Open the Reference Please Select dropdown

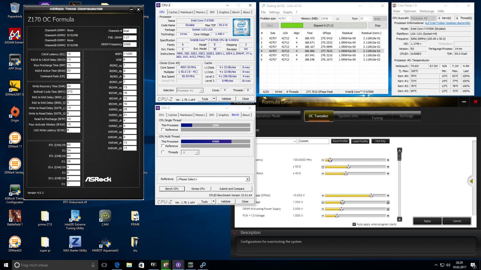(x=213, y=179)
